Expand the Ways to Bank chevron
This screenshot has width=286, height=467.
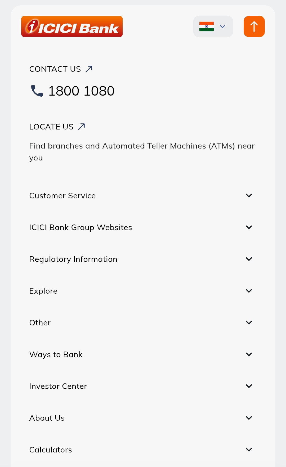[x=249, y=354]
